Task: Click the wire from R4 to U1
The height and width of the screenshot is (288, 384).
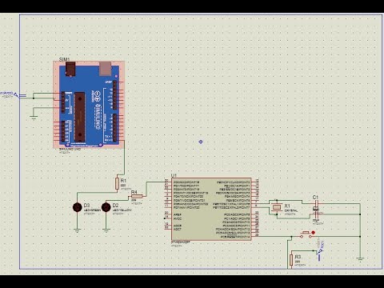Action: 146,190
